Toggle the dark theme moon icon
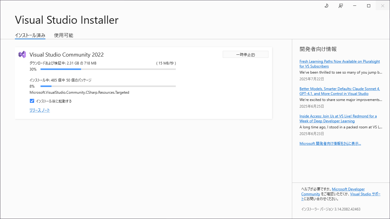The width and height of the screenshot is (390, 219). 326,6
